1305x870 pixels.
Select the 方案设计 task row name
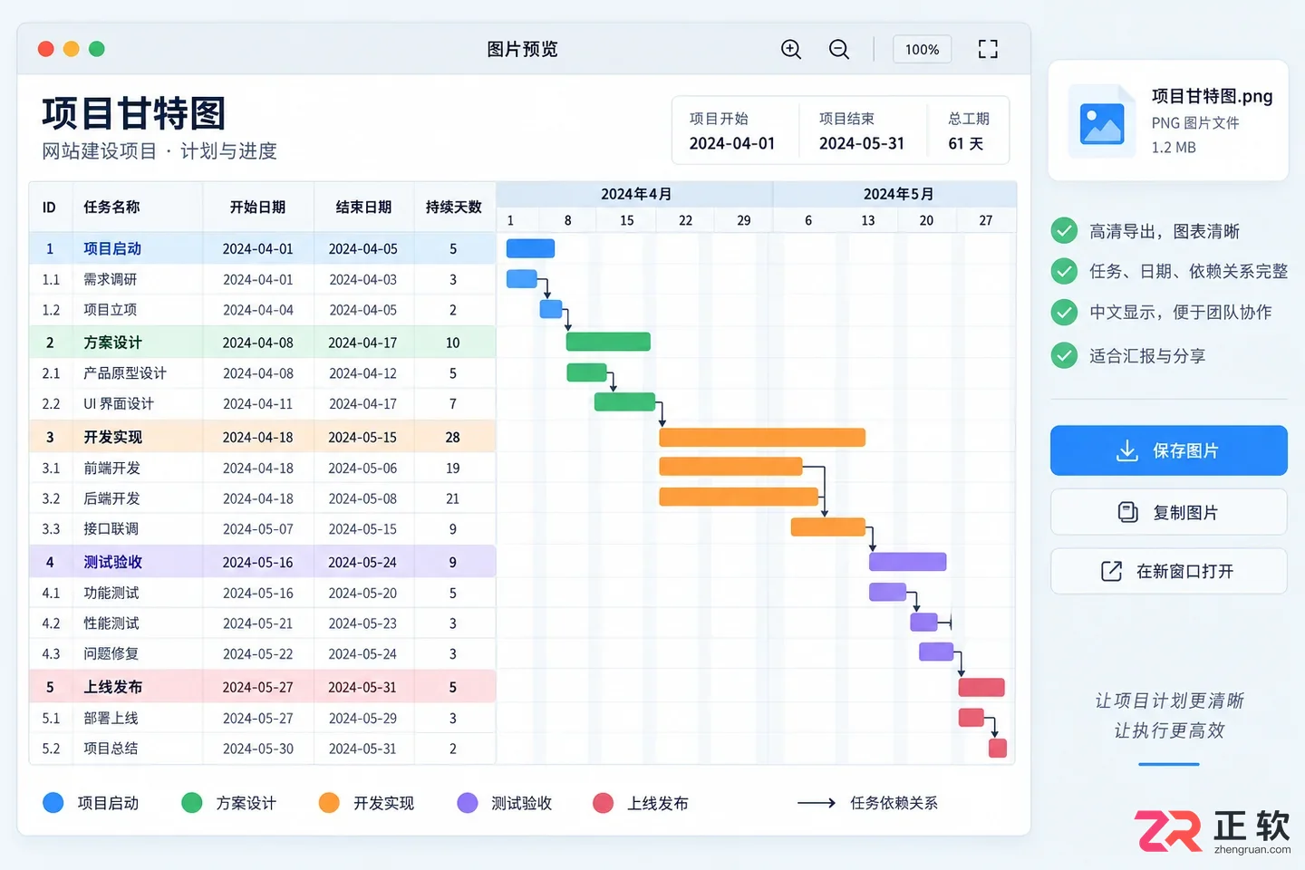click(112, 343)
